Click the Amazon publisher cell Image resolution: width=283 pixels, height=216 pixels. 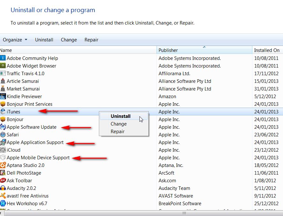pyautogui.click(x=167, y=97)
